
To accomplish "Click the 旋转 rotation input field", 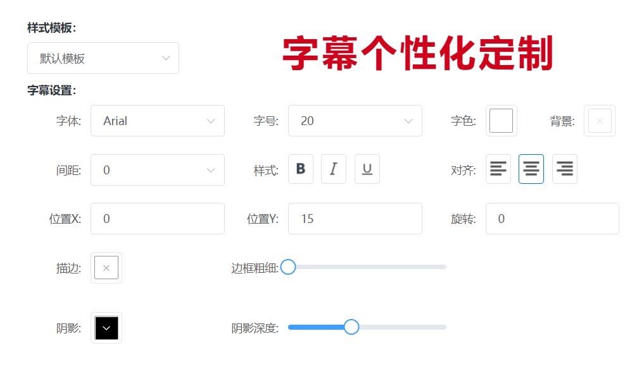I will 552,219.
